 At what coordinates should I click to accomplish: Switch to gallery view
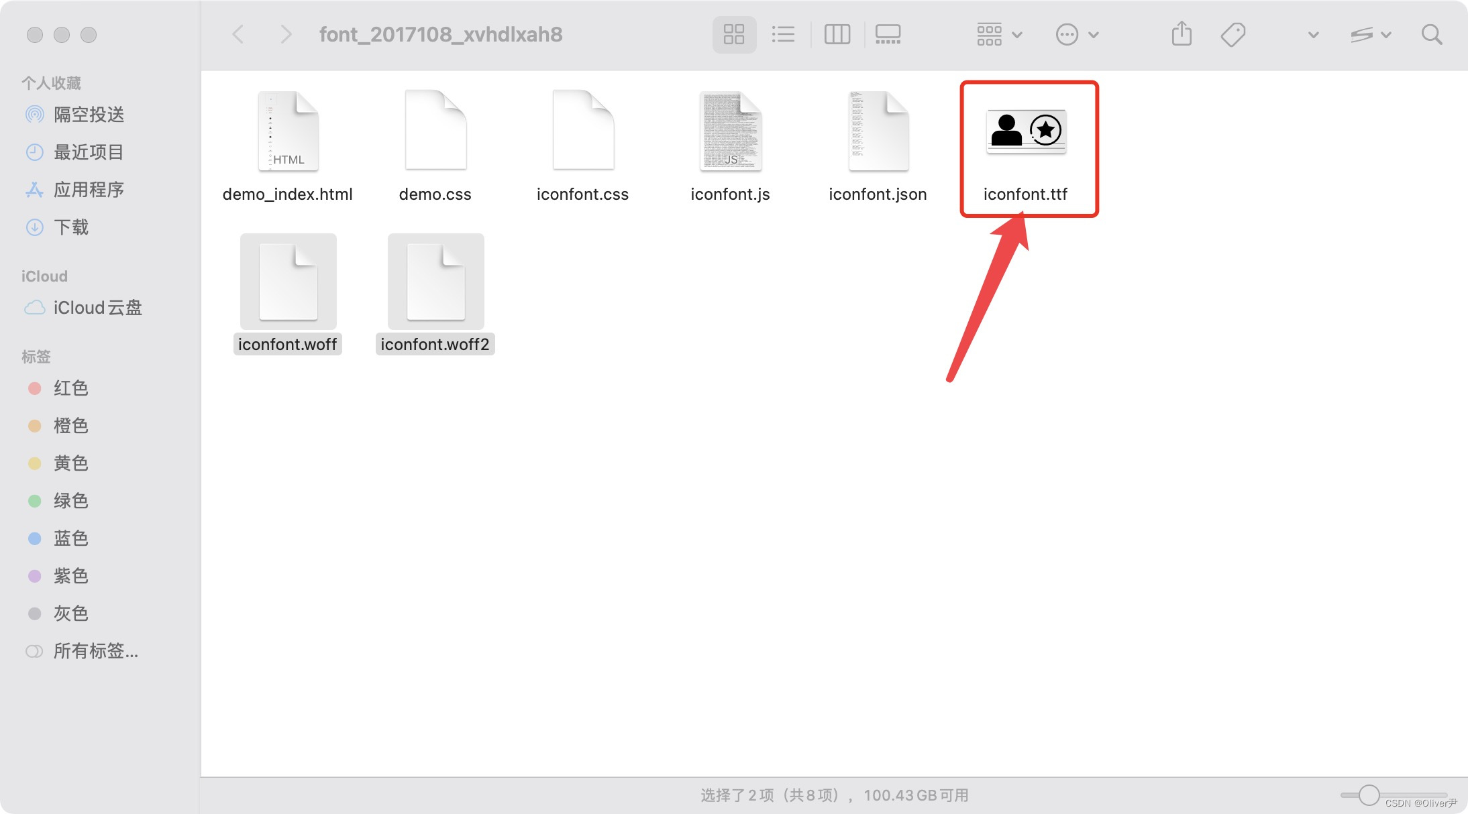888,34
